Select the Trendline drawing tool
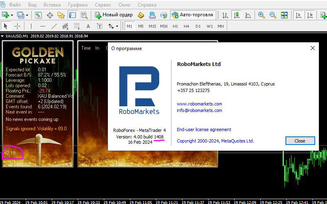This screenshot has height=204, width=327. click(54, 26)
